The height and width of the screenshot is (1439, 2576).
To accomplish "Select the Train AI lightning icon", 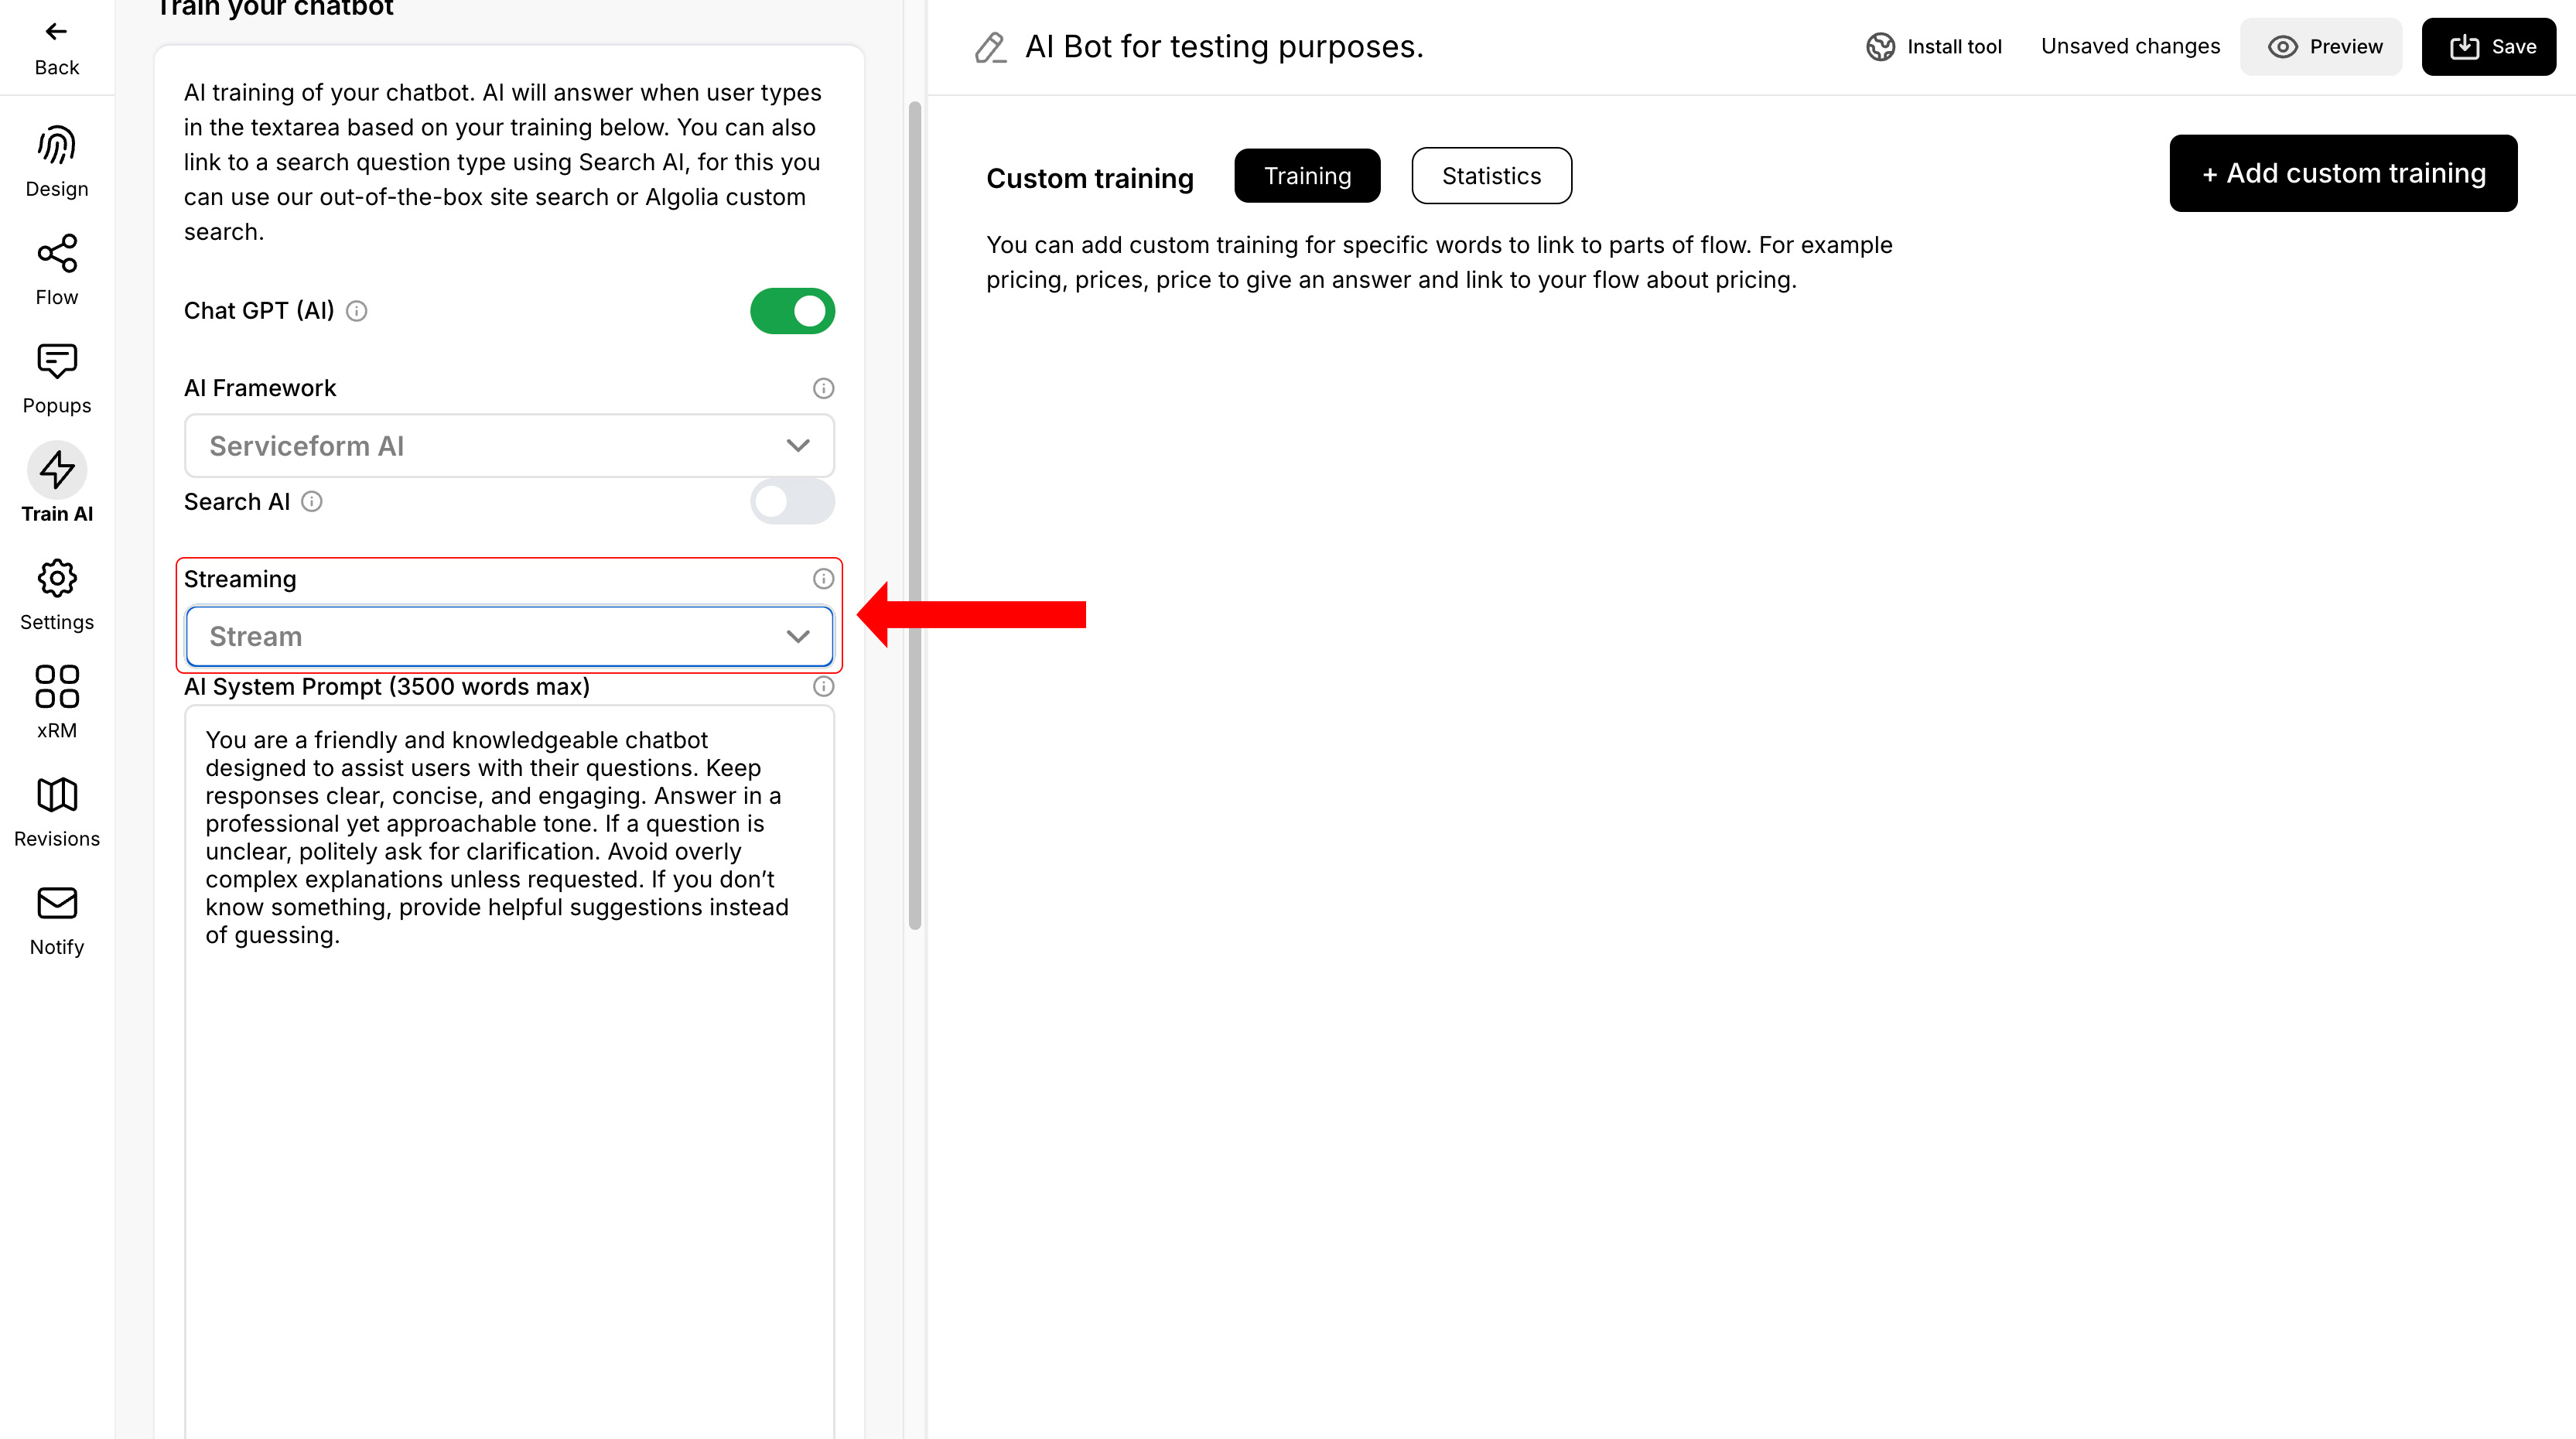I will click(x=57, y=469).
